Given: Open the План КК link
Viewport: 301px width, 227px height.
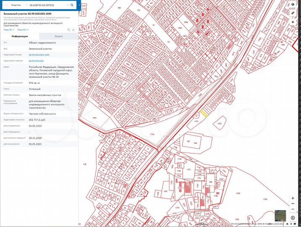Looking at the screenshot, I should click(x=23, y=30).
